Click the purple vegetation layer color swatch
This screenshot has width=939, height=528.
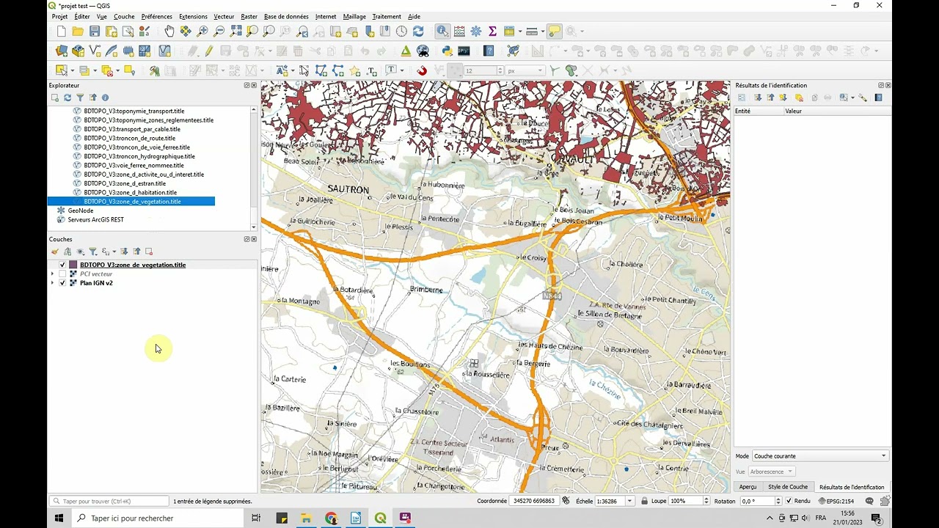[x=73, y=265]
